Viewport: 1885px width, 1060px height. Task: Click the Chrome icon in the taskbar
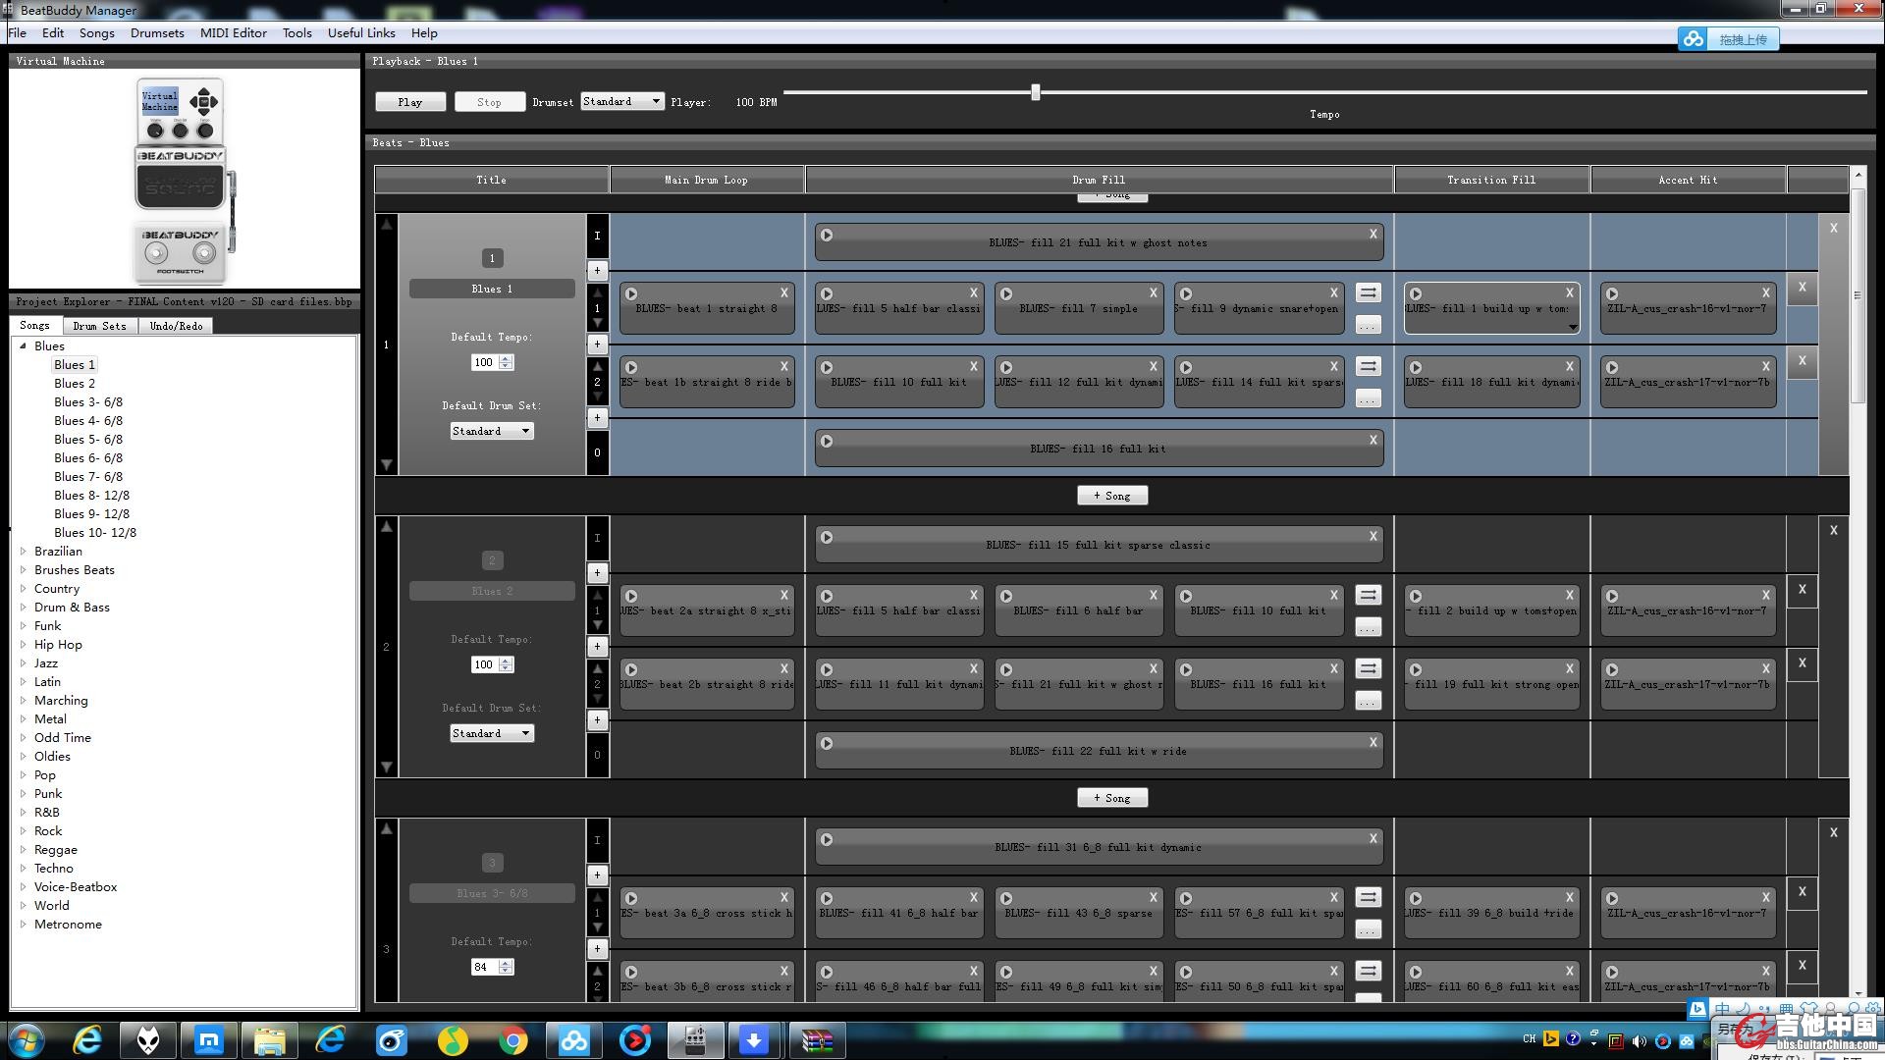point(512,1039)
